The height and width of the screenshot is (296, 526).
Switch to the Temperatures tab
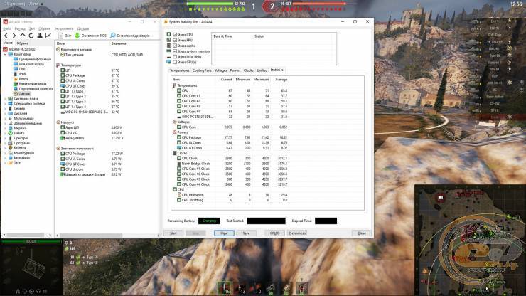[179, 70]
